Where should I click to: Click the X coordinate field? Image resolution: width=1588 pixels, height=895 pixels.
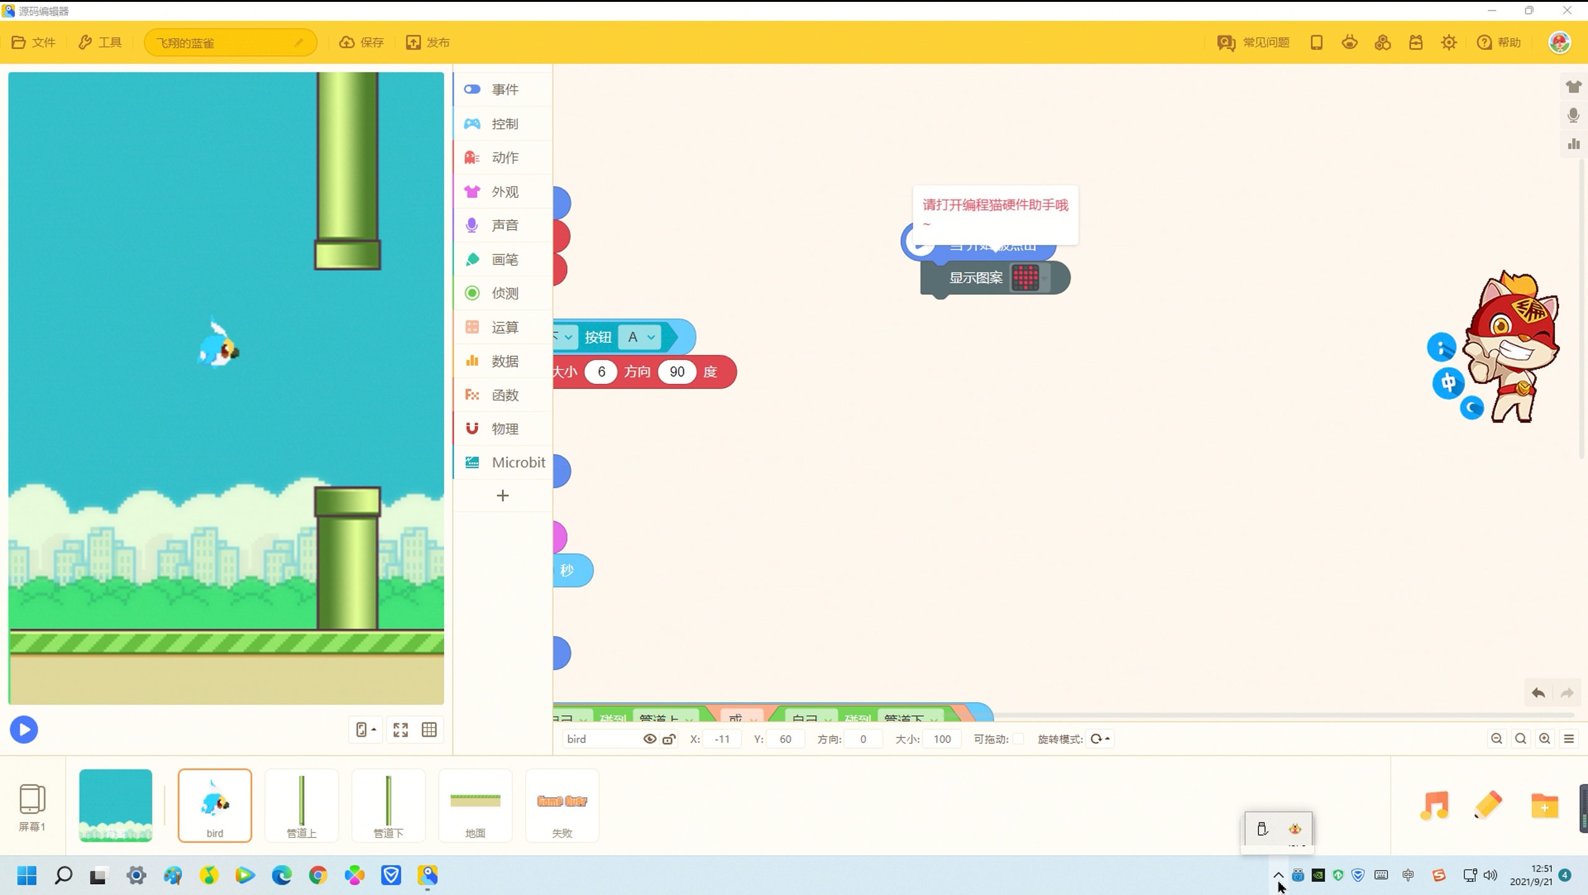coord(722,739)
